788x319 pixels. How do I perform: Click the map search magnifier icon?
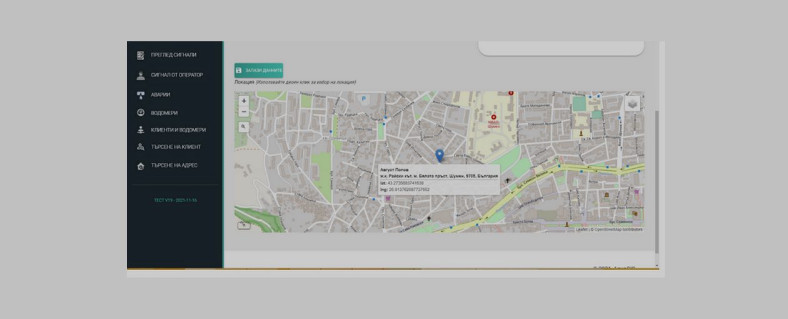(x=243, y=127)
